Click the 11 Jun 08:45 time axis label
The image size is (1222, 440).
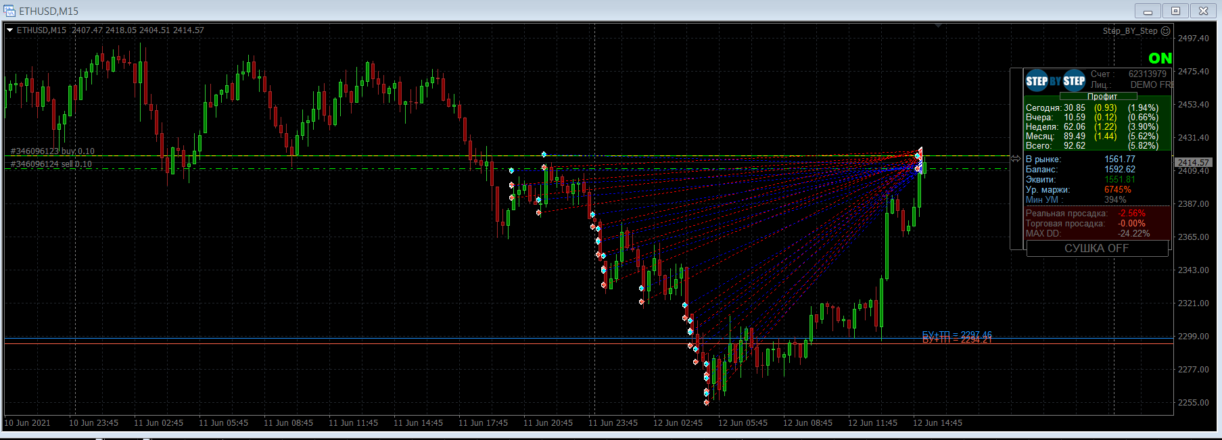[x=288, y=423]
